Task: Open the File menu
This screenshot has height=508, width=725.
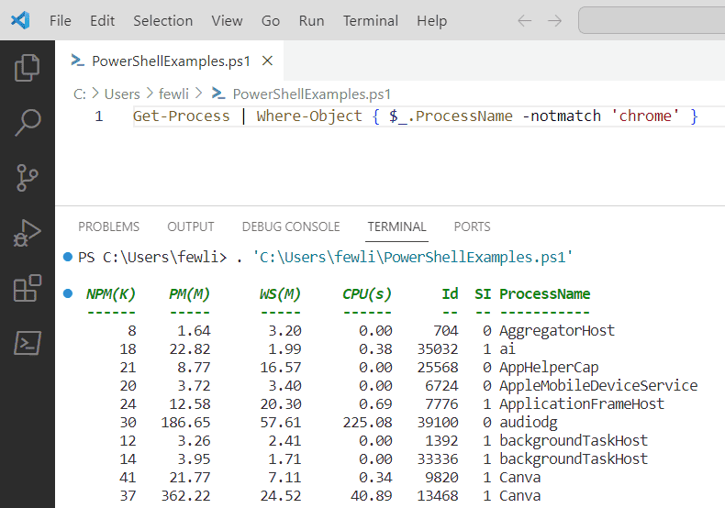Action: (60, 21)
